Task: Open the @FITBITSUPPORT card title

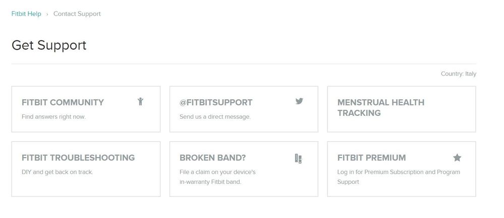Action: (x=216, y=102)
